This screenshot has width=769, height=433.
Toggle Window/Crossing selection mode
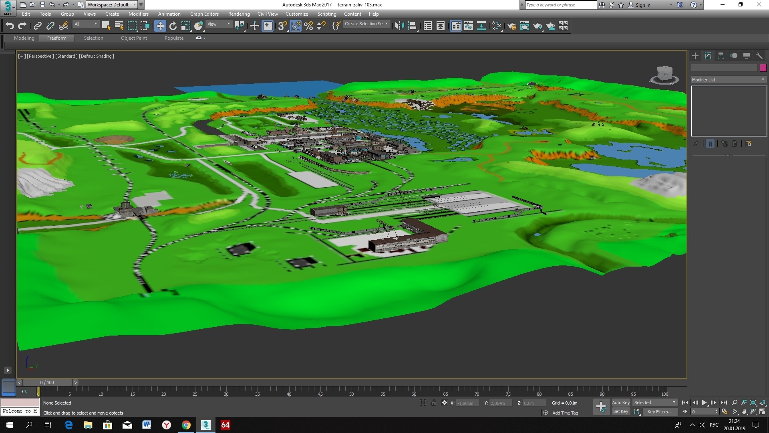point(145,26)
